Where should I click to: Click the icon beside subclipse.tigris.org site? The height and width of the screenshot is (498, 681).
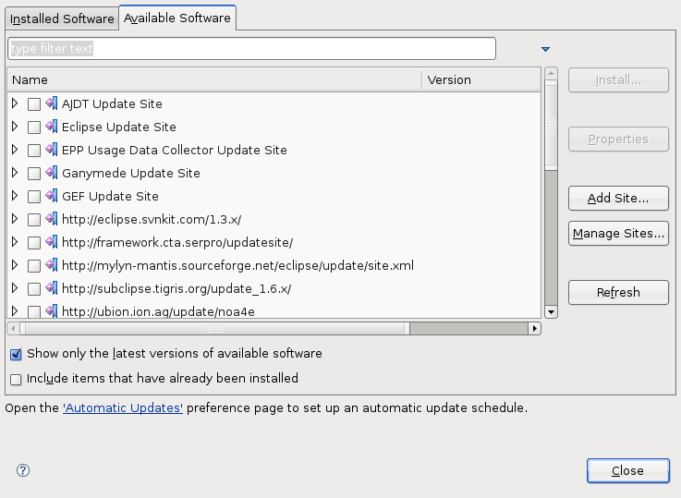[x=52, y=288]
